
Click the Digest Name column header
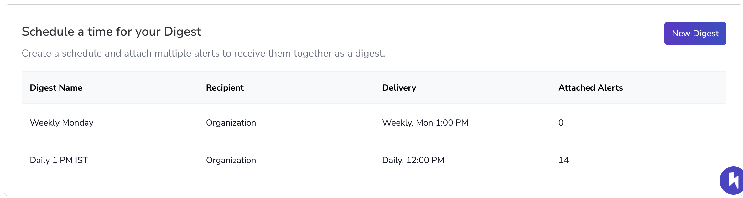pyautogui.click(x=56, y=88)
